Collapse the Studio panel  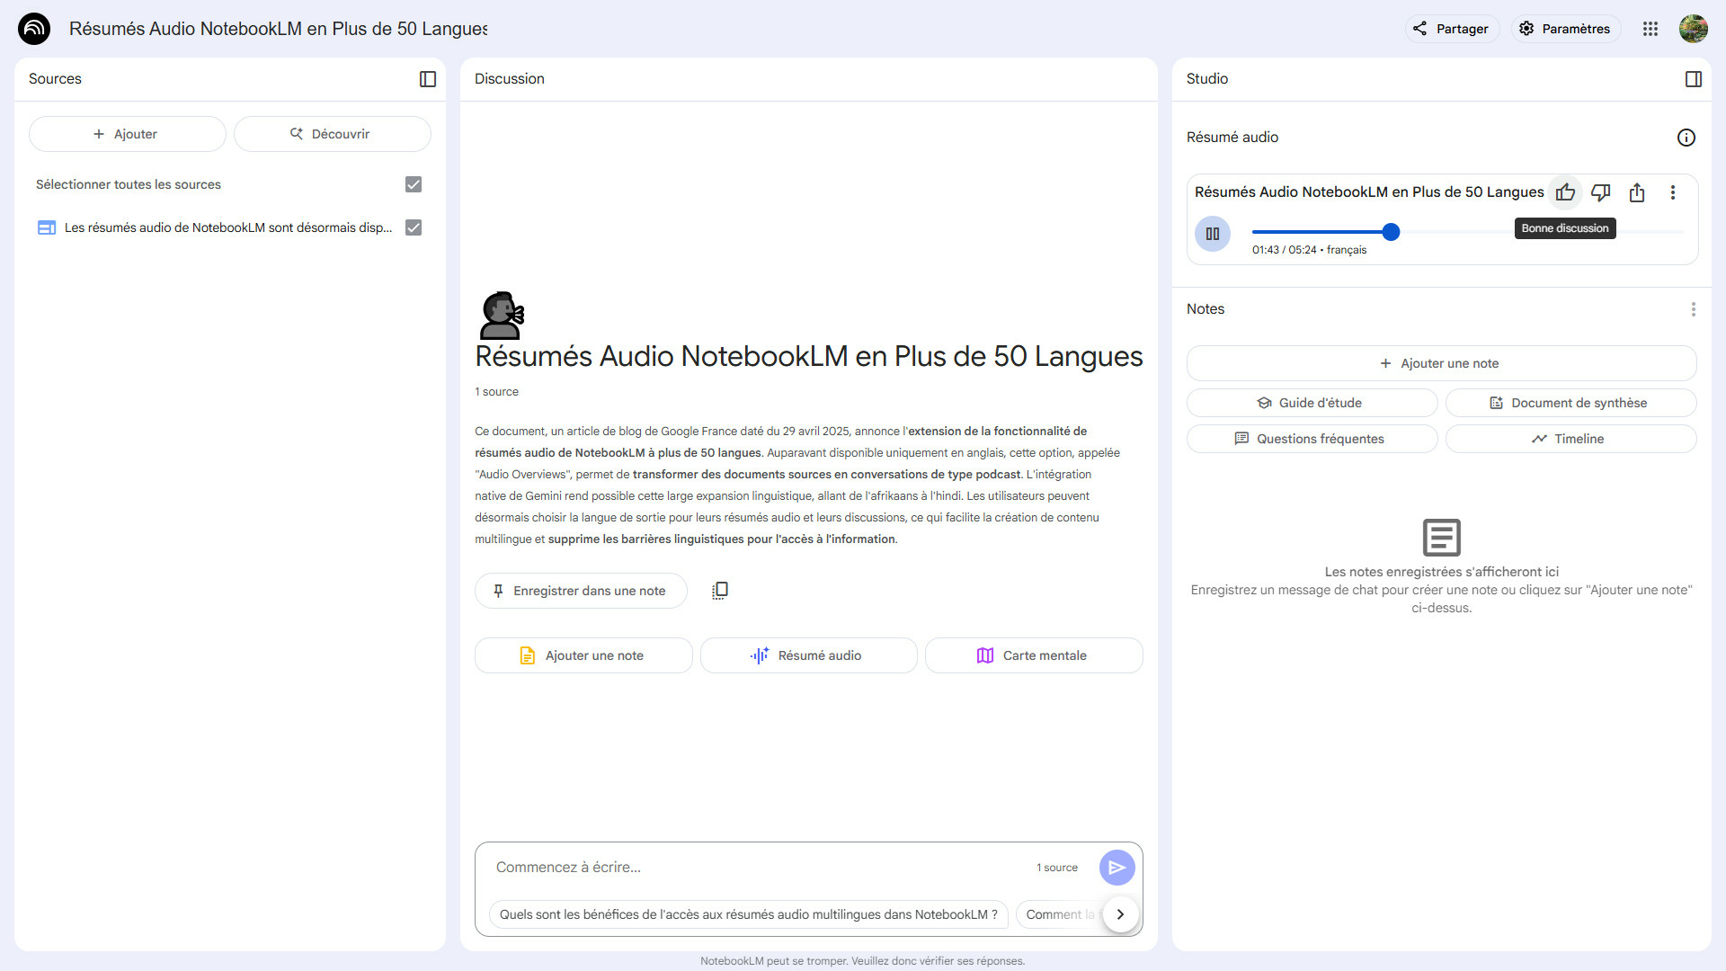[1694, 79]
